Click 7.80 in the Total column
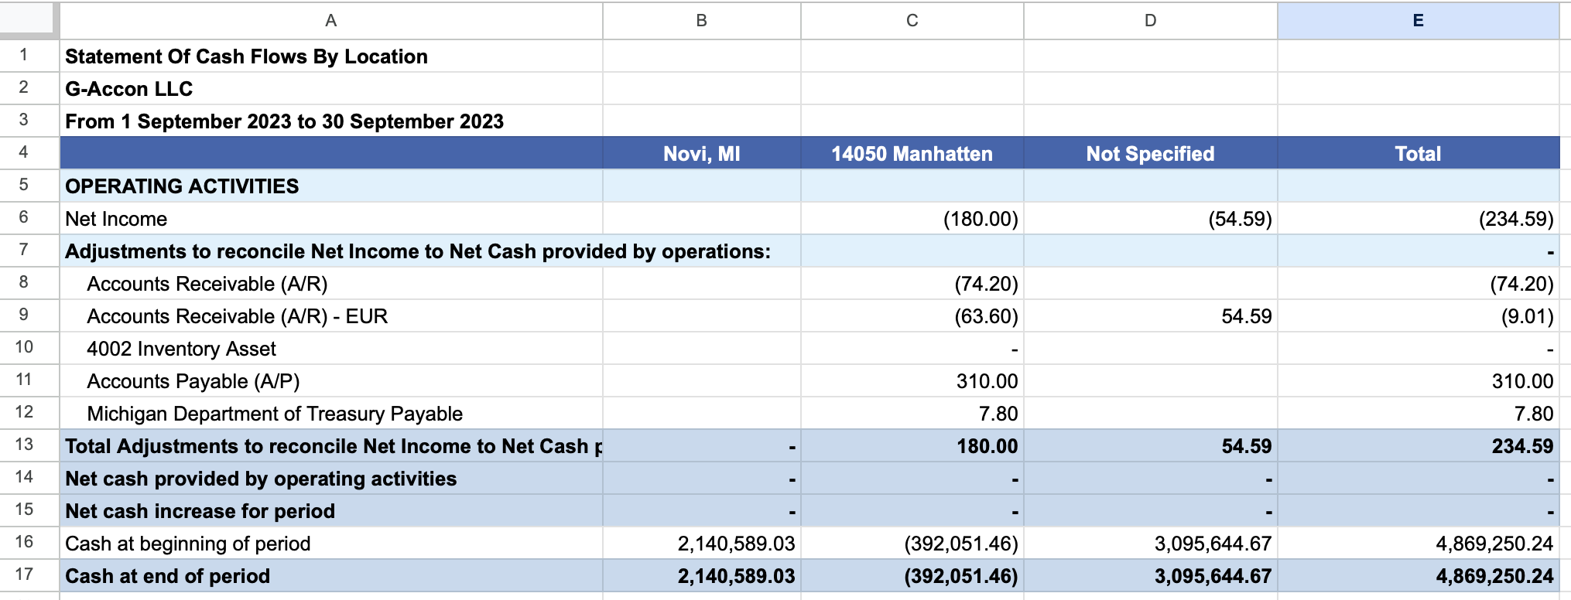Image resolution: width=1571 pixels, height=600 pixels. [x=1419, y=413]
